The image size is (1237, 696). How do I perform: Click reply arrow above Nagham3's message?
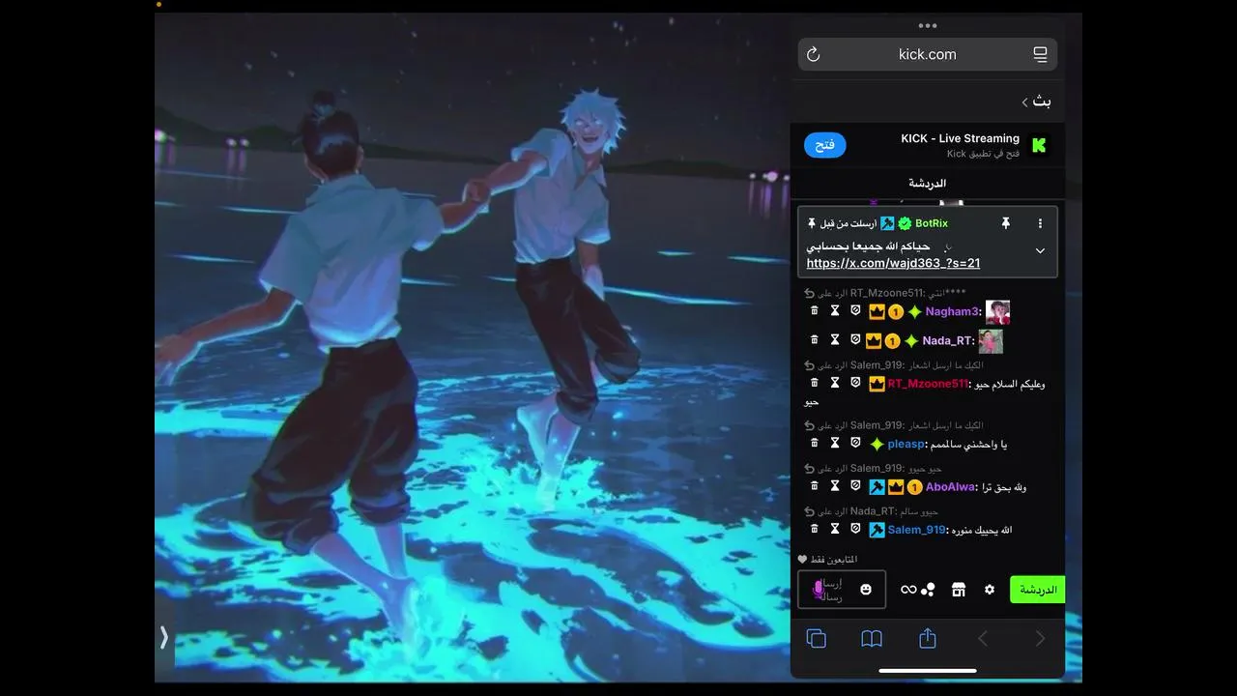(810, 293)
